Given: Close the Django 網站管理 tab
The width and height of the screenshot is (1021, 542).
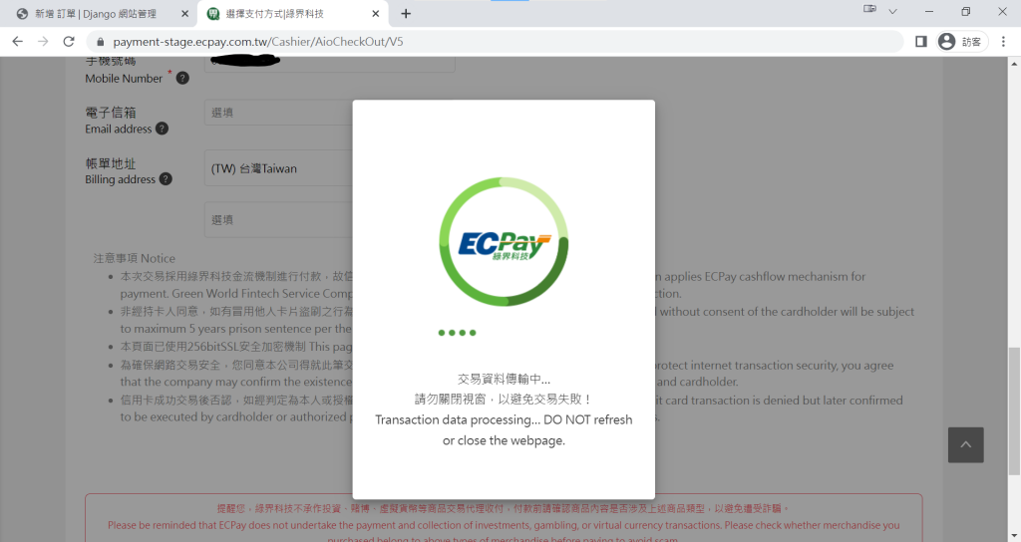Looking at the screenshot, I should pyautogui.click(x=184, y=14).
